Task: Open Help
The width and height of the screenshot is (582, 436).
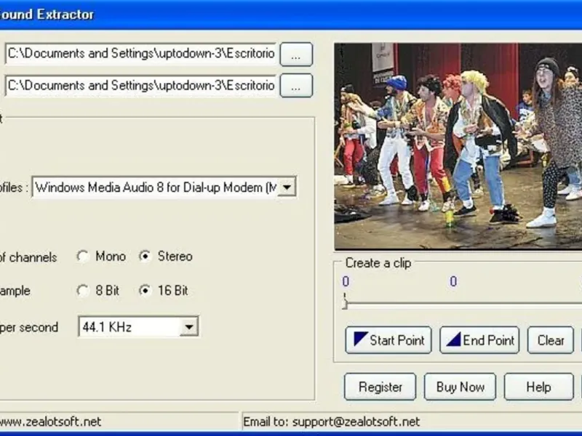Action: coord(538,387)
